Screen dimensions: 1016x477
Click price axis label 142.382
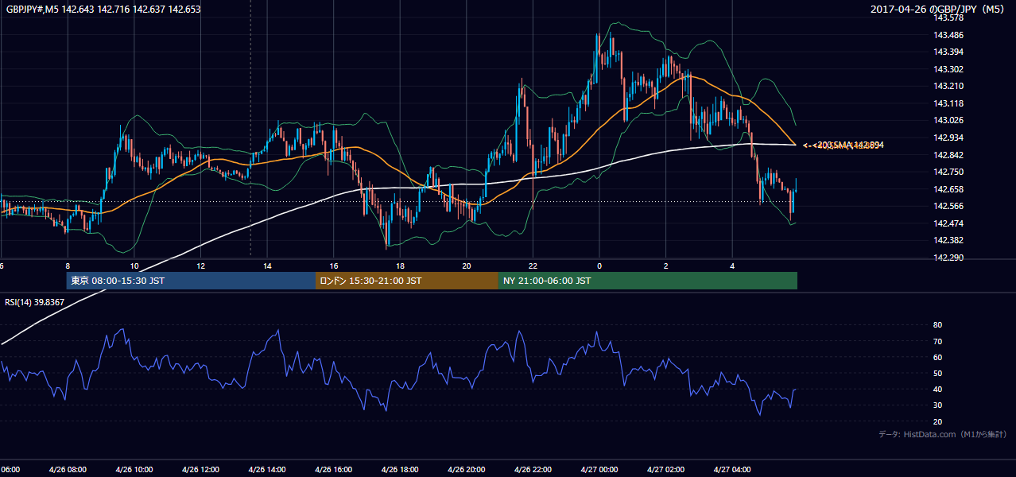pyautogui.click(x=948, y=240)
